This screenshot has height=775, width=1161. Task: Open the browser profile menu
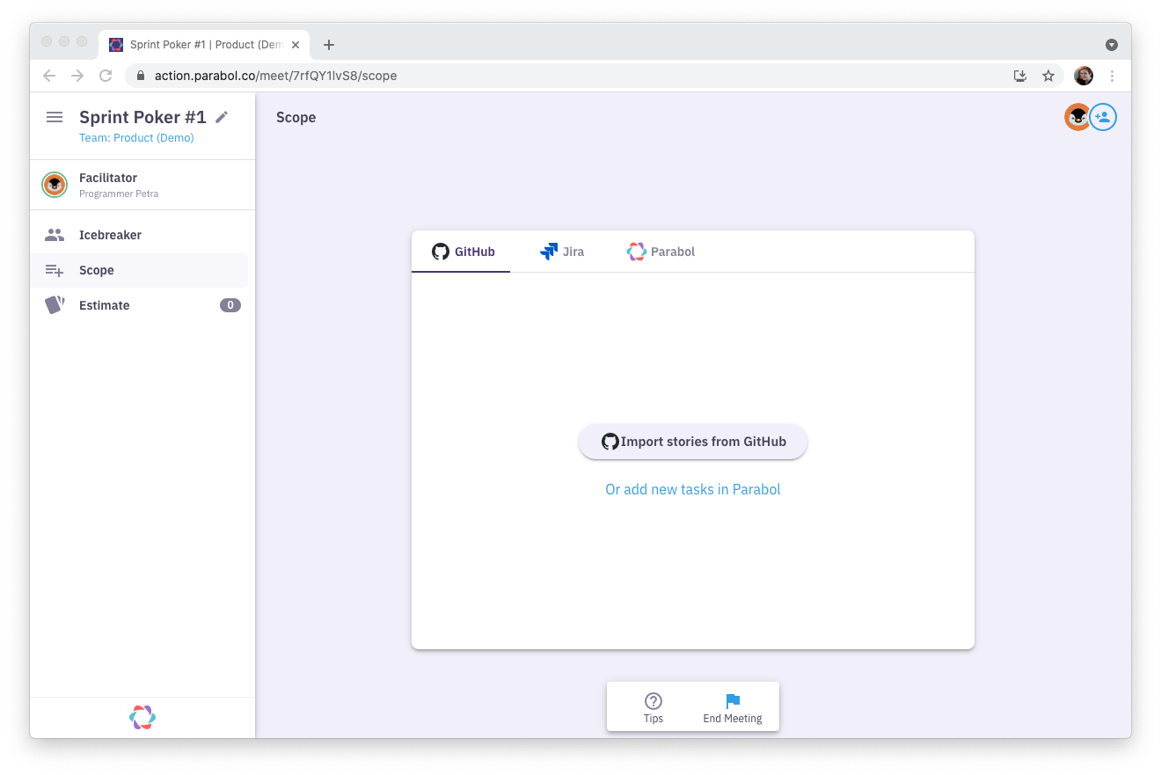coord(1083,76)
